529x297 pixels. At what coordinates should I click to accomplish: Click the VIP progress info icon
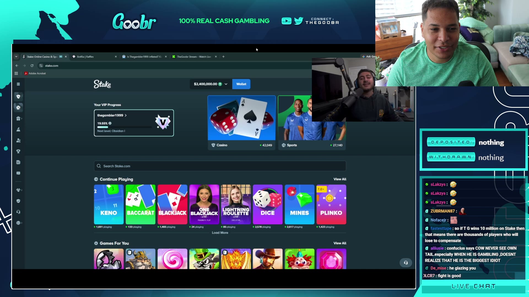click(x=110, y=123)
